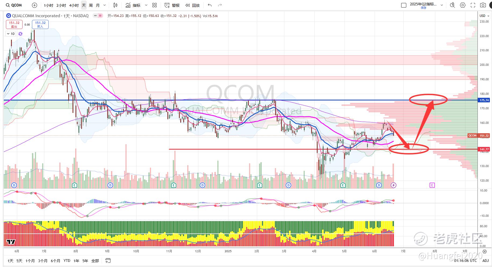Add symbol to compare with plus icon
Viewport: 492px width, 267px height.
(x=34, y=5)
